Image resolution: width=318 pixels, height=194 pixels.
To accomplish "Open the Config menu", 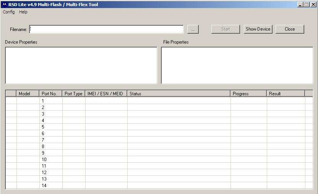I will 9,12.
